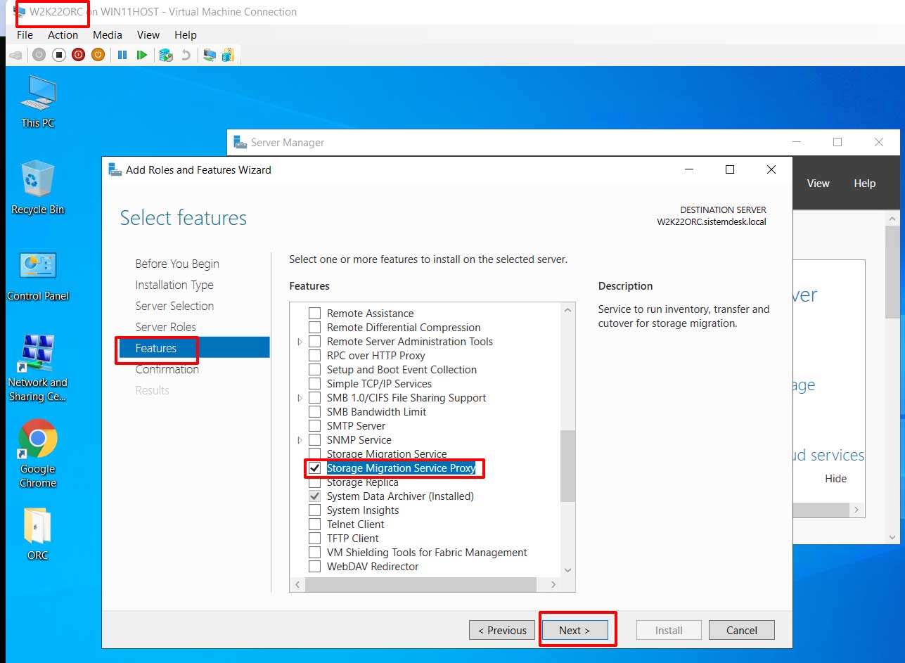The height and width of the screenshot is (663, 905).
Task: Check the Remote Assistance feature
Action: point(315,314)
